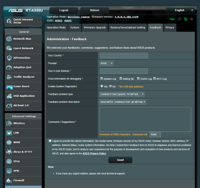Open Quick Internet Setup wizard icon

pyautogui.click(x=9, y=21)
